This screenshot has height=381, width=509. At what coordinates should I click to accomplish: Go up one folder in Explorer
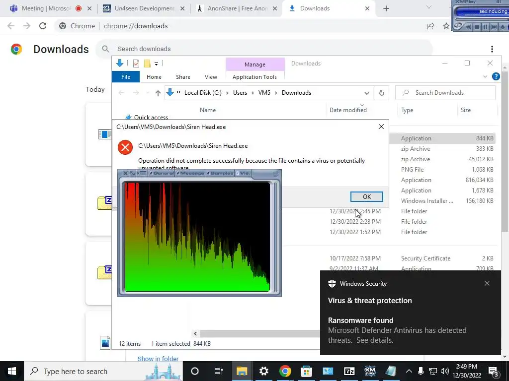coord(158,93)
